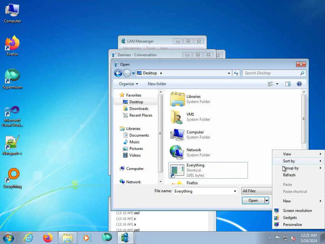Select Pictures under Libraries
Image resolution: width=325 pixels, height=244 pixels.
pos(136,149)
